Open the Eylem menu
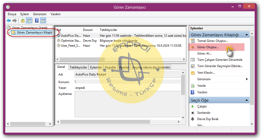The image size is (262, 140). (x=25, y=14)
